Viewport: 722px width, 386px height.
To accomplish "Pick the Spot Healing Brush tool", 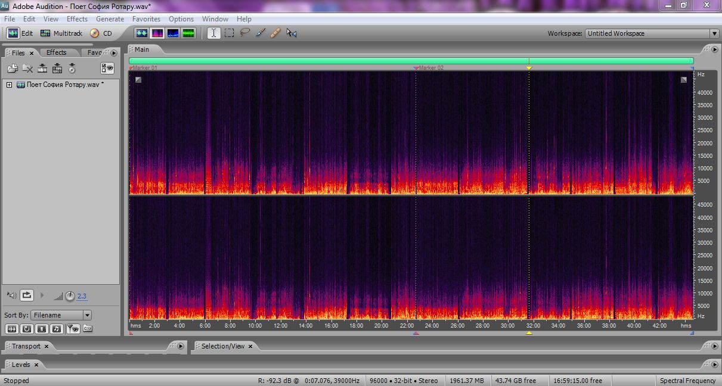I will 275,33.
